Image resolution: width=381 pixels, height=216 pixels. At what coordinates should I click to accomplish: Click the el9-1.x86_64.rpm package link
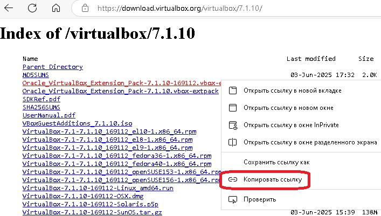[107, 148]
